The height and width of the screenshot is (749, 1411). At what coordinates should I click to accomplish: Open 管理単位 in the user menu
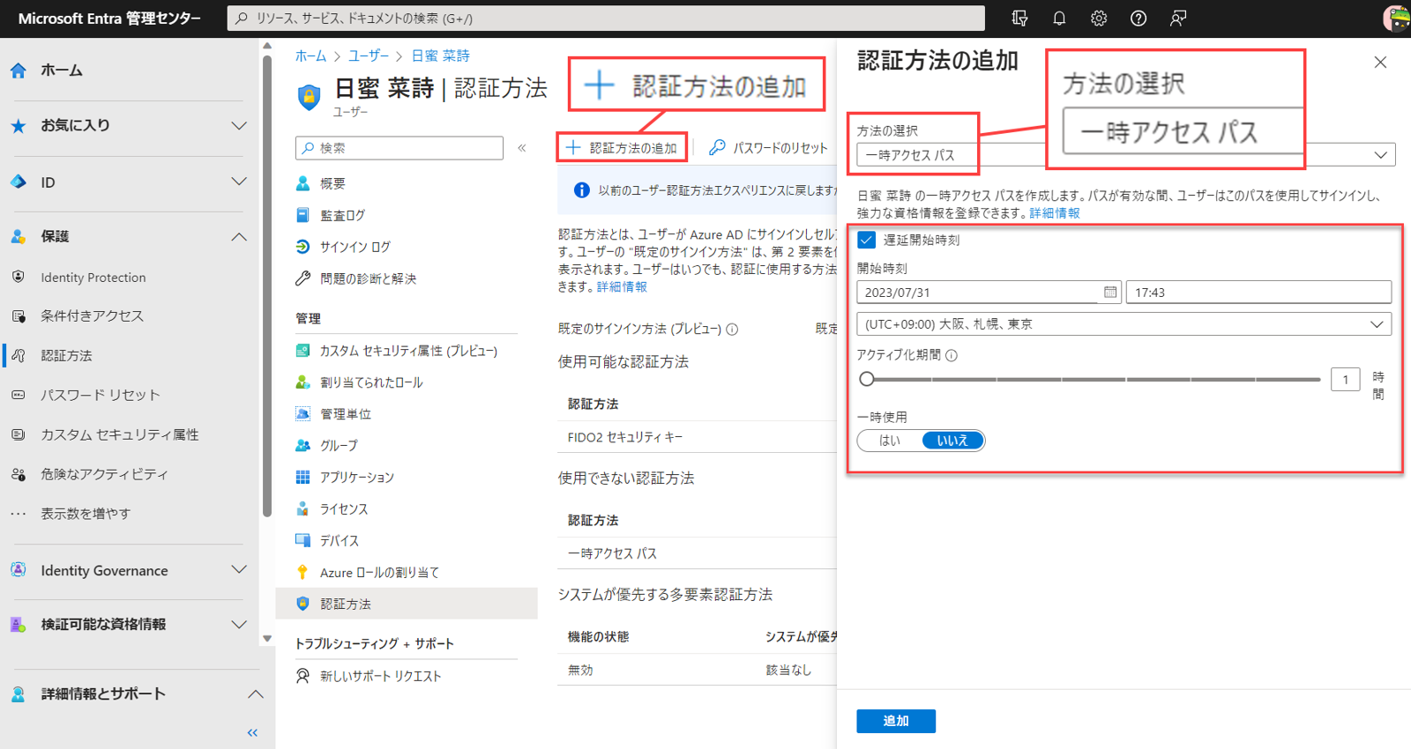point(346,414)
